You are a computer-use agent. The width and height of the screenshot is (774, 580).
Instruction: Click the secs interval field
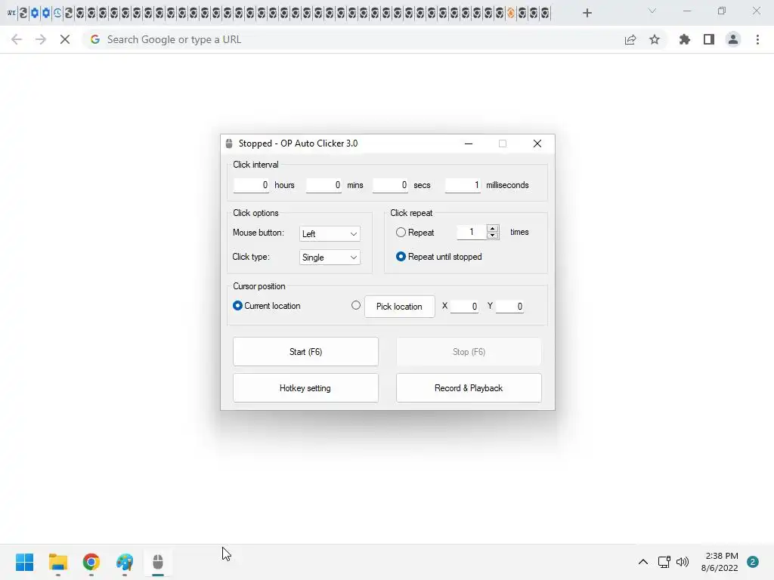coord(390,185)
